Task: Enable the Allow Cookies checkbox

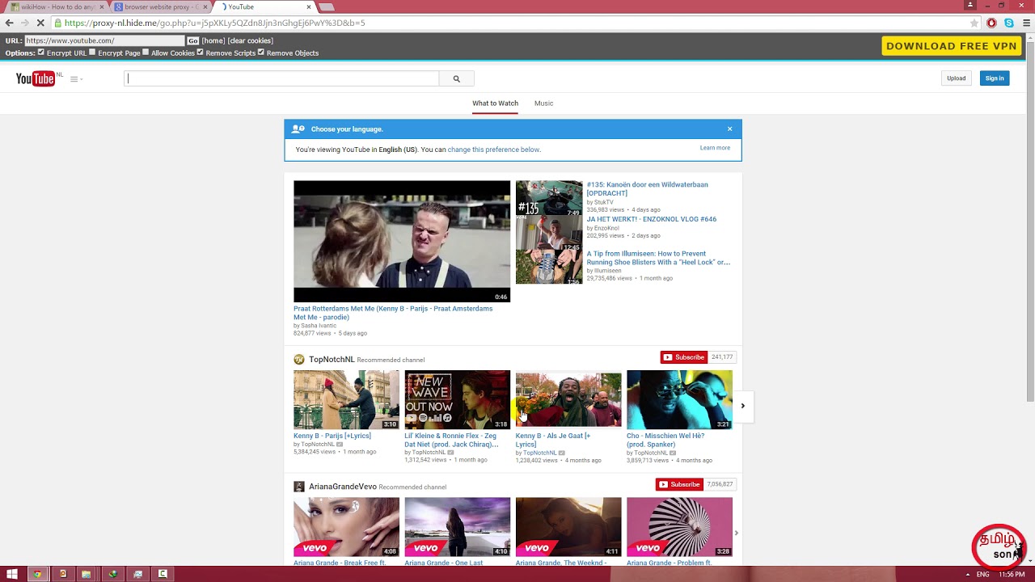Action: pyautogui.click(x=146, y=53)
